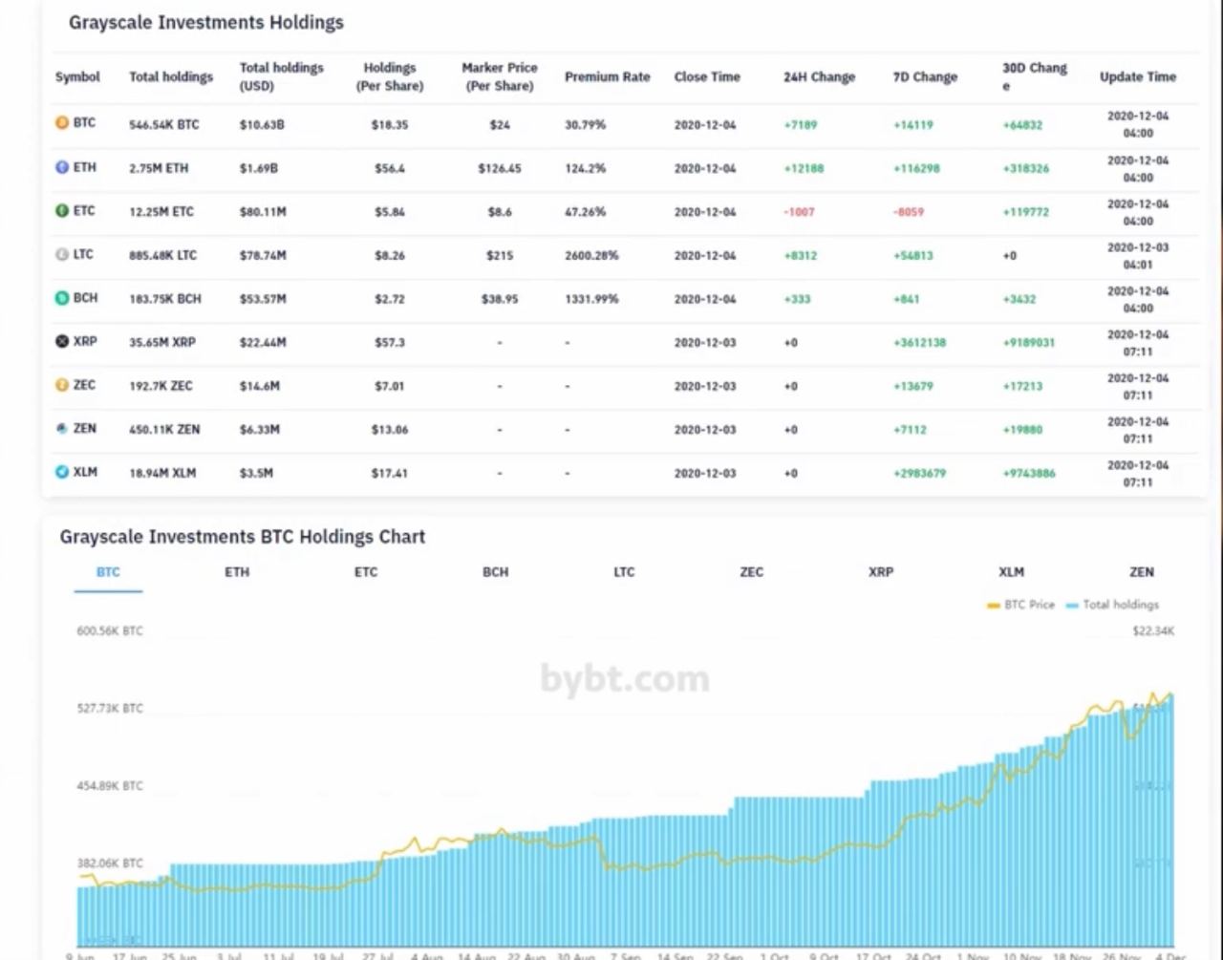
Task: Click the 546.54K BTC holdings cell
Action: (164, 125)
